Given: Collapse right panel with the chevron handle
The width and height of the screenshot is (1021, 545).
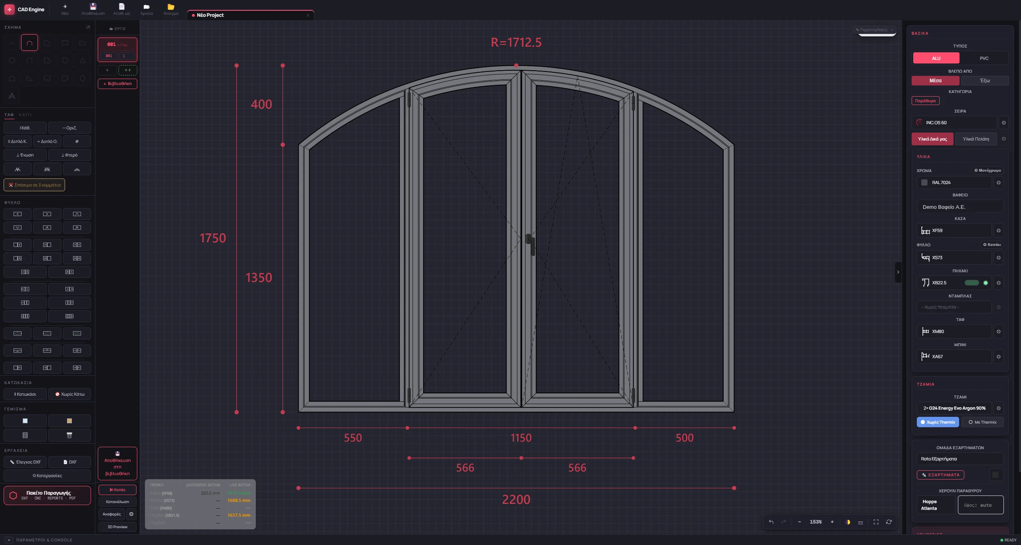Looking at the screenshot, I should (x=898, y=272).
